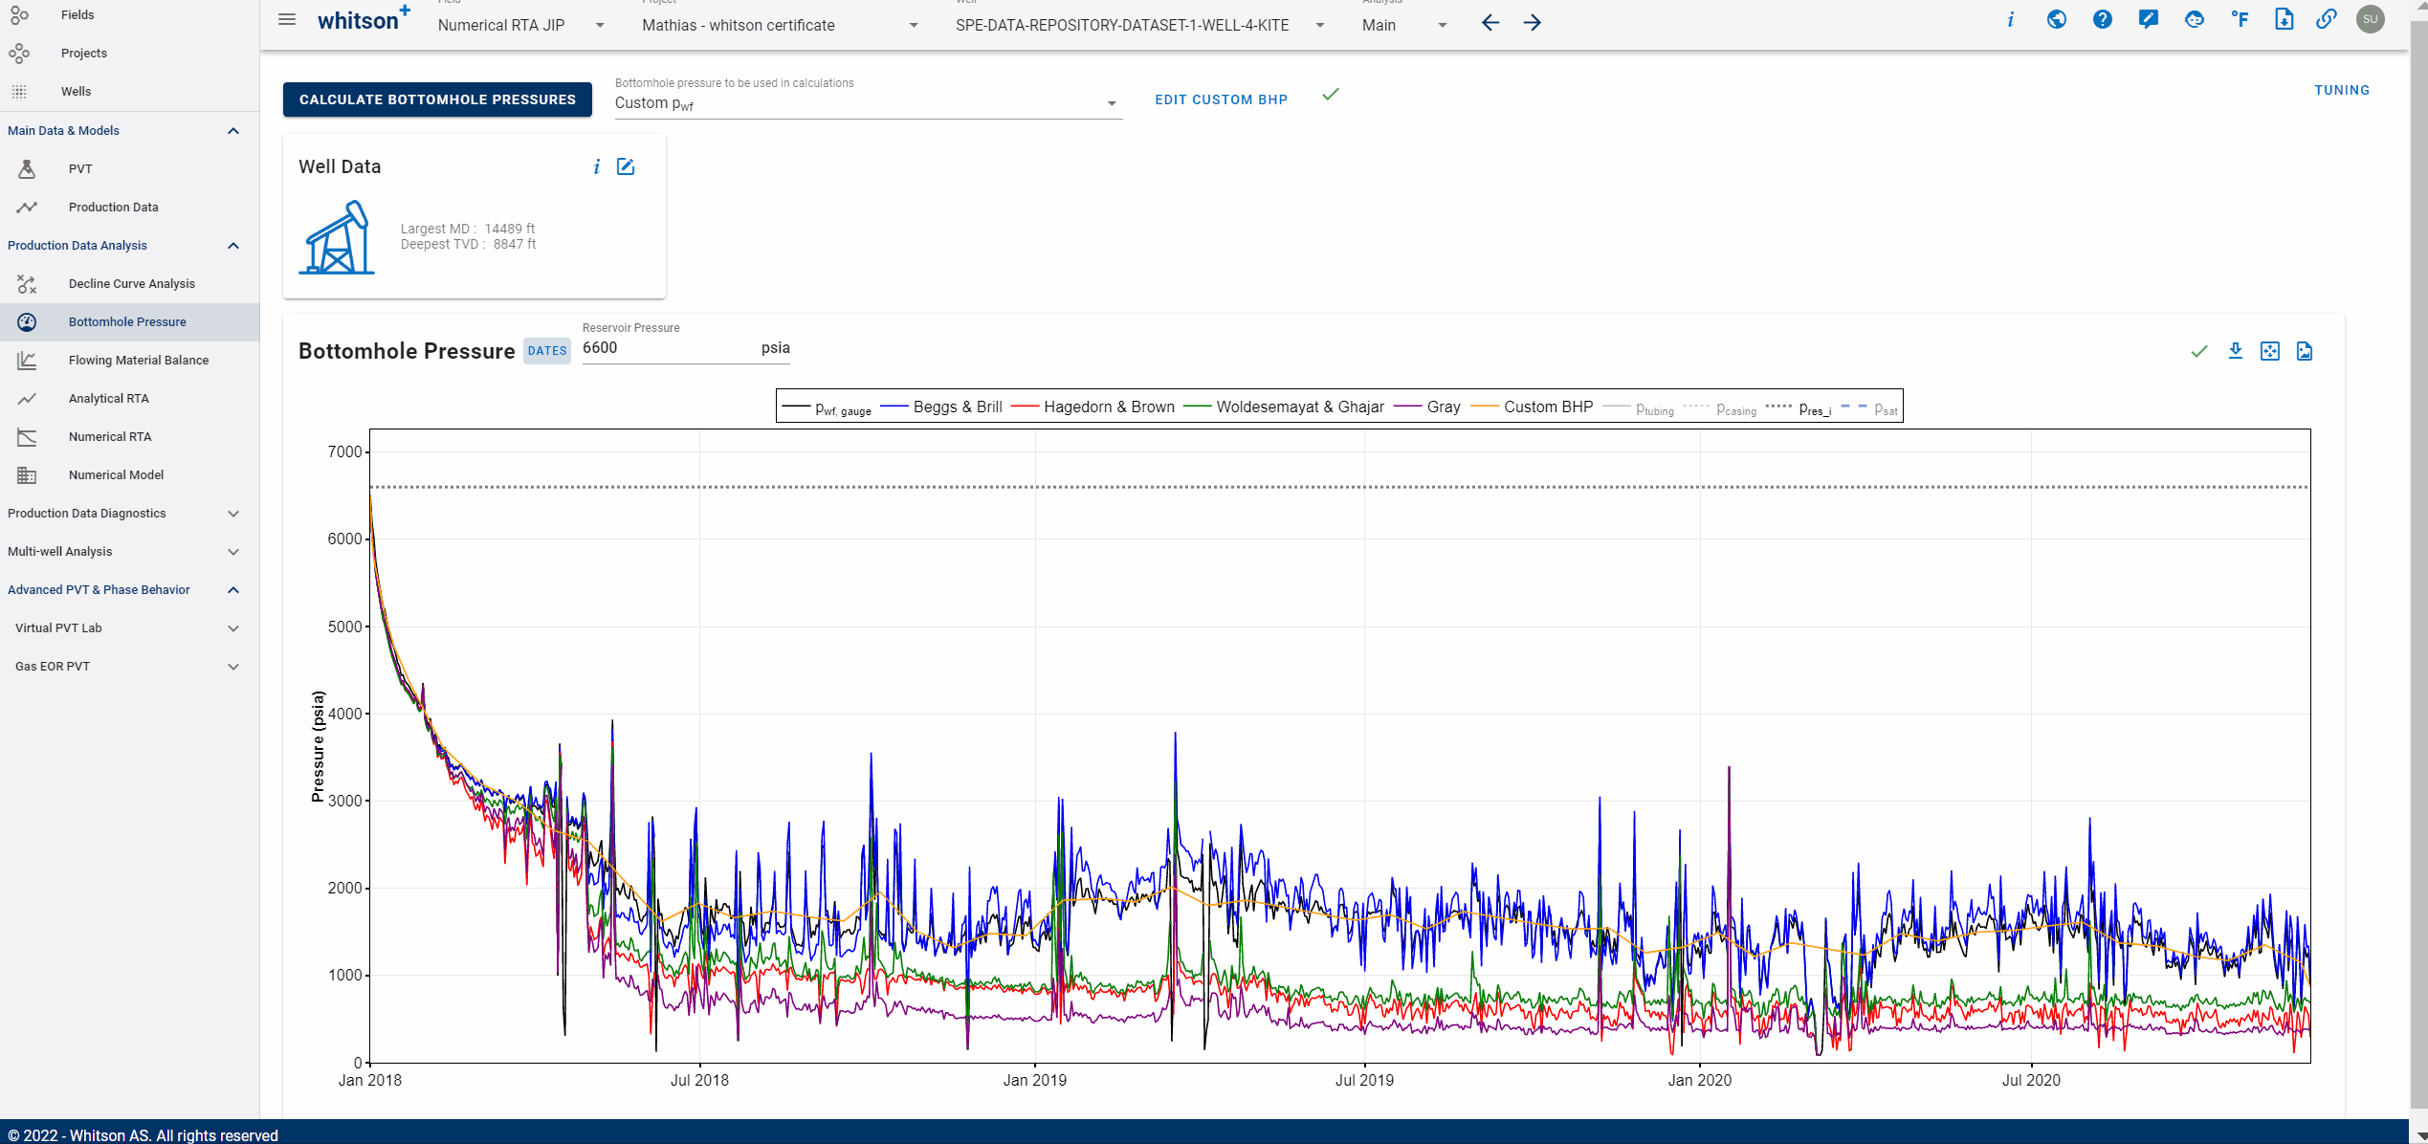Click the DATES toggle button

[x=547, y=351]
